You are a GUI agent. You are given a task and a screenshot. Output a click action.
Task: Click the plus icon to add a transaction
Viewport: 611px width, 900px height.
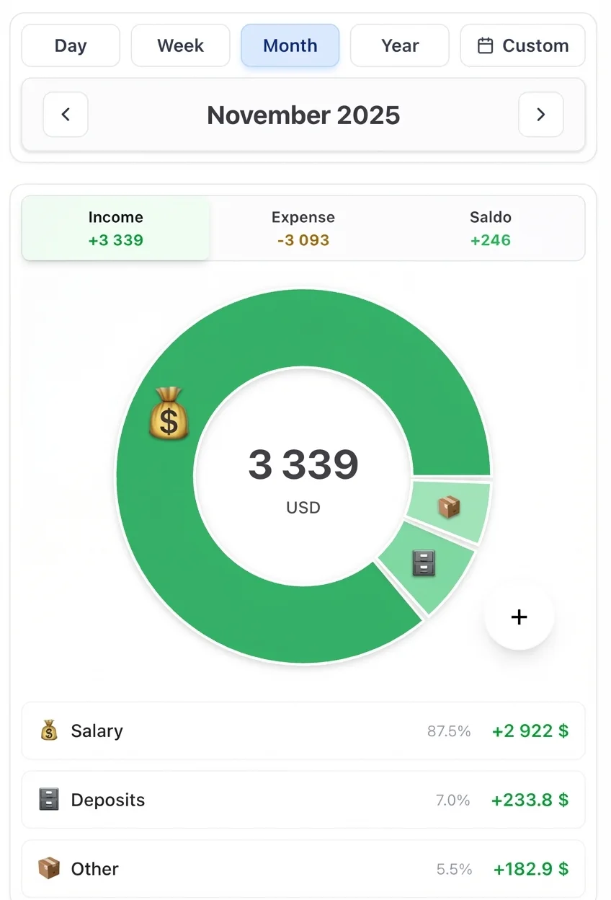point(519,617)
